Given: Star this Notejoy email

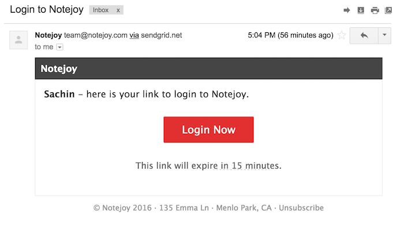Looking at the screenshot, I should pos(342,35).
